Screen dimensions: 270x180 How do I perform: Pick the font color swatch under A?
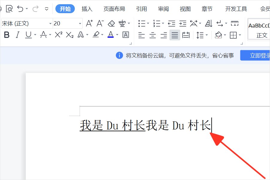tap(110, 35)
